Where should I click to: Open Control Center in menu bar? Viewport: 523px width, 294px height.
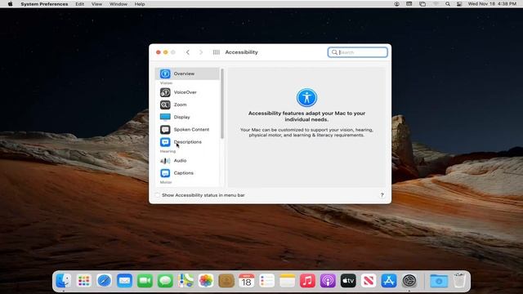pyautogui.click(x=459, y=4)
